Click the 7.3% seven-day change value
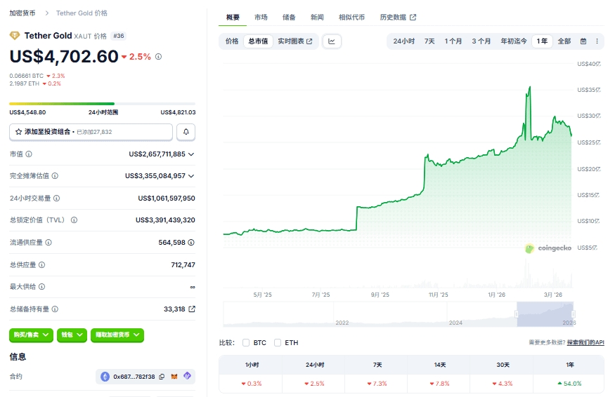The width and height of the screenshot is (615, 397). [x=377, y=384]
